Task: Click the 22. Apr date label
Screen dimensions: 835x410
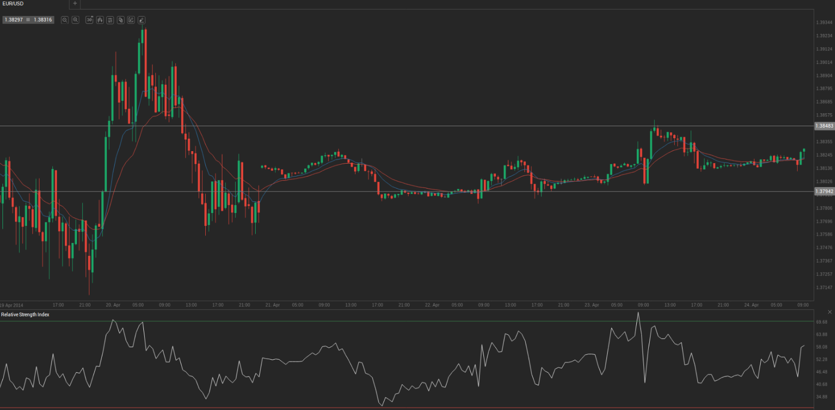Action: [x=432, y=305]
